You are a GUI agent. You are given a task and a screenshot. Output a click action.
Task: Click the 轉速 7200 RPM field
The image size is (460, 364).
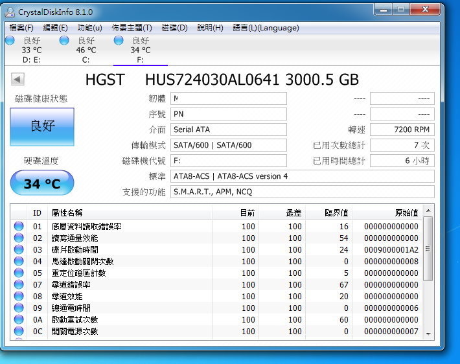(x=402, y=130)
